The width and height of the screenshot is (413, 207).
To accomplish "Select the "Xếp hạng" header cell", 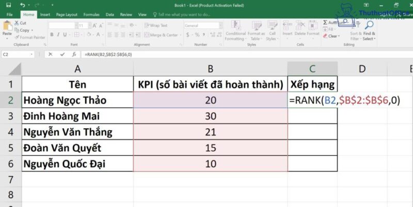I will [x=312, y=84].
